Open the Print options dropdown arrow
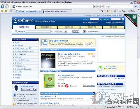140x109 pixels. (118, 11)
